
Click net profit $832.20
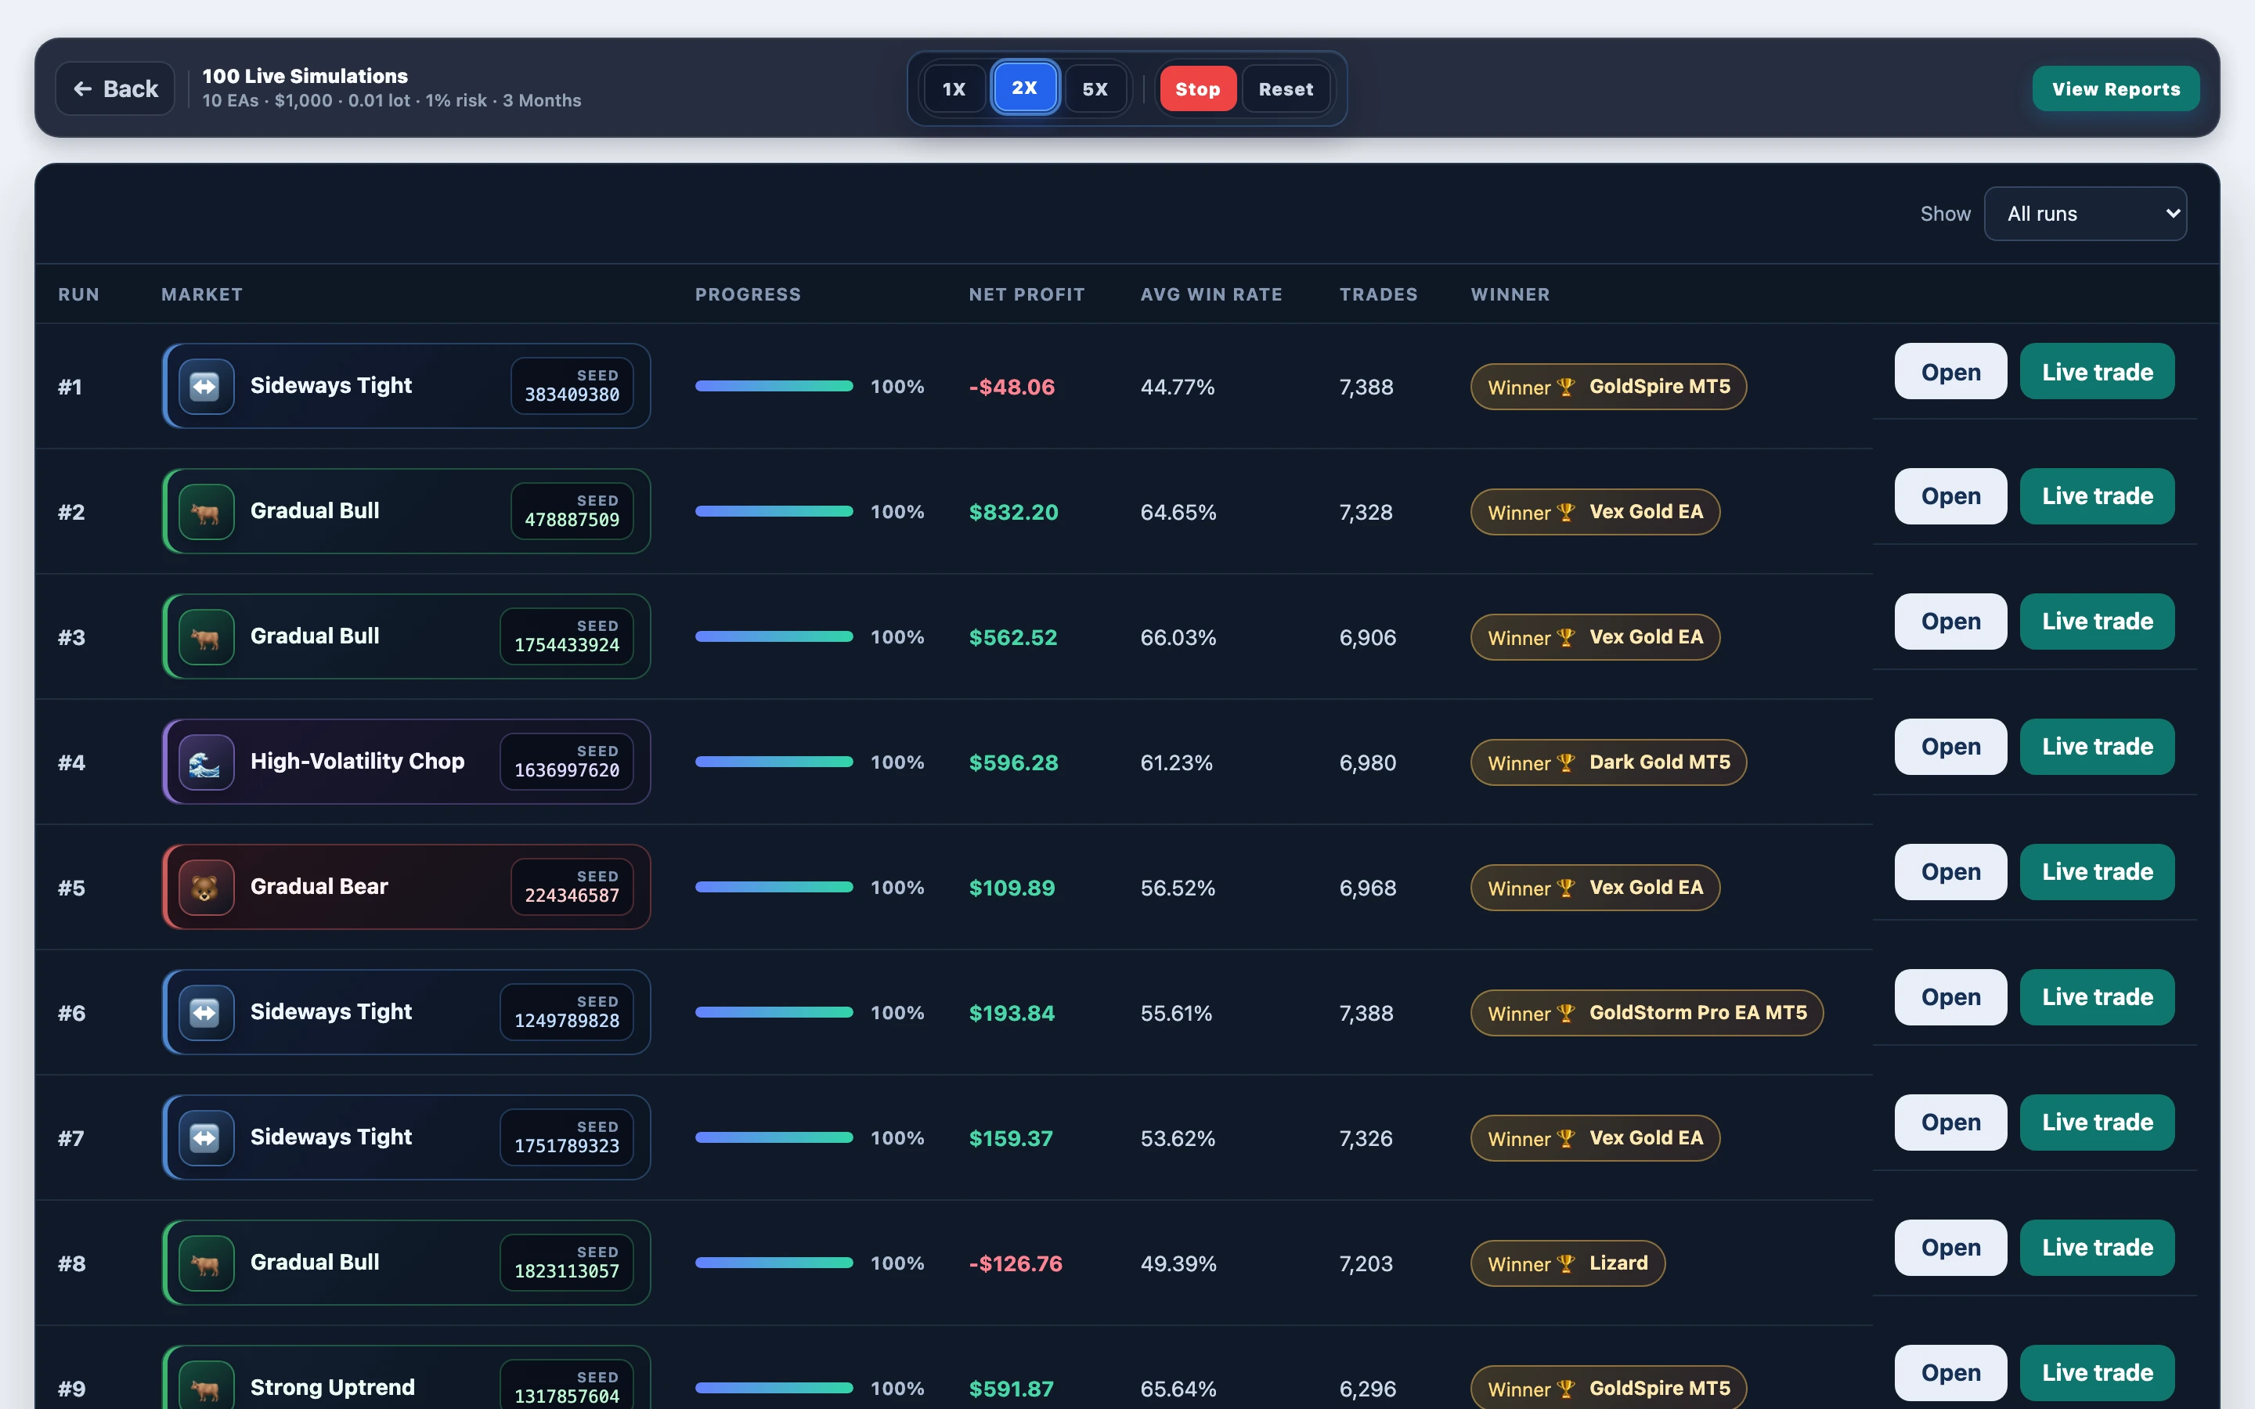tap(1014, 512)
